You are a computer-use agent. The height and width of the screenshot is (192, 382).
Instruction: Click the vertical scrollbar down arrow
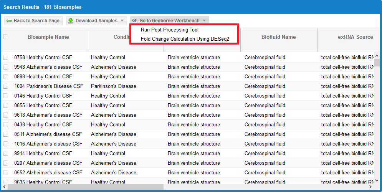377,180
